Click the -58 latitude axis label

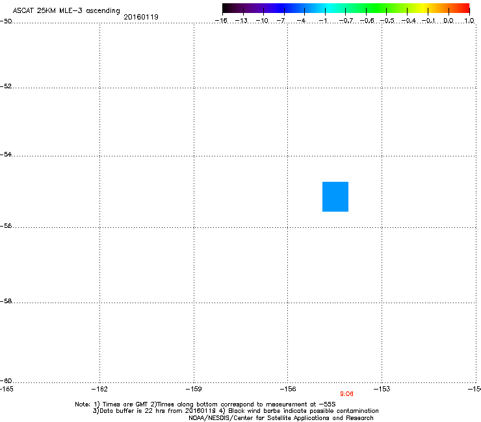[x=6, y=301]
